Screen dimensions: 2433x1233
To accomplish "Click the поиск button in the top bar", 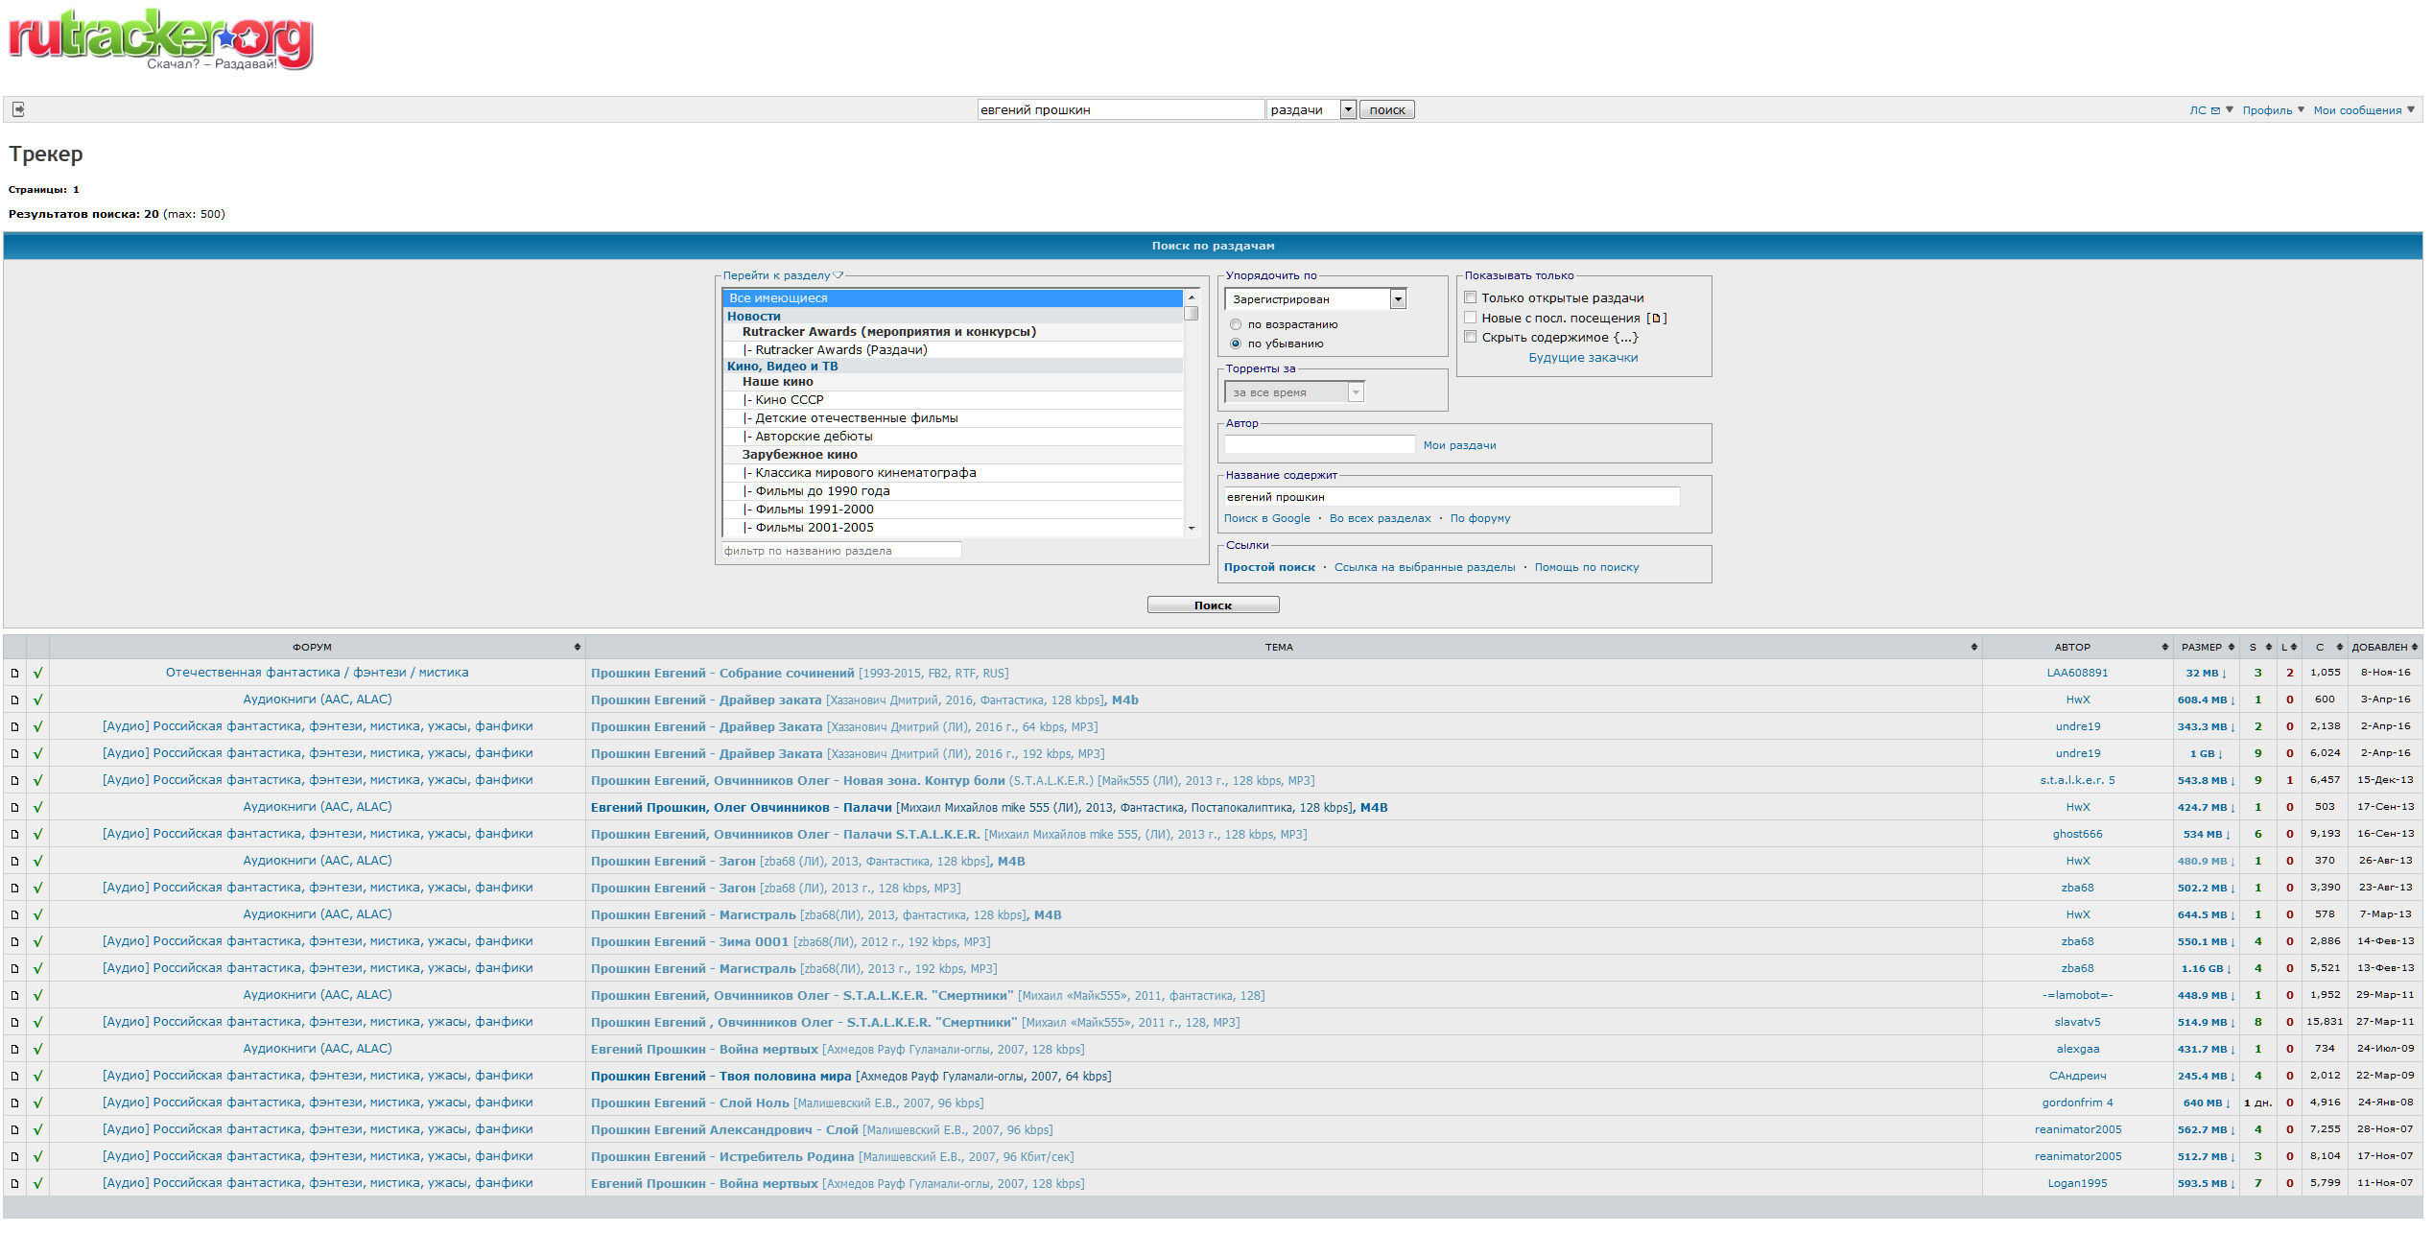I will [1386, 109].
